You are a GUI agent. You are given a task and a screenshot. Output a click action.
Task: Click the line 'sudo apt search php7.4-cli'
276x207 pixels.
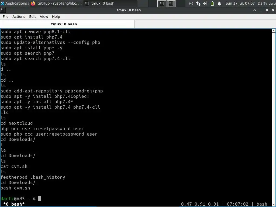[35, 58]
